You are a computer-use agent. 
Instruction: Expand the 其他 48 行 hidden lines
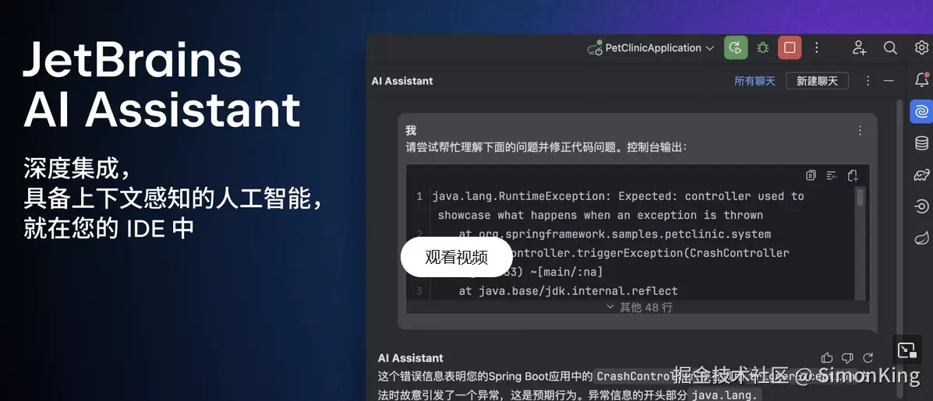[x=639, y=307]
